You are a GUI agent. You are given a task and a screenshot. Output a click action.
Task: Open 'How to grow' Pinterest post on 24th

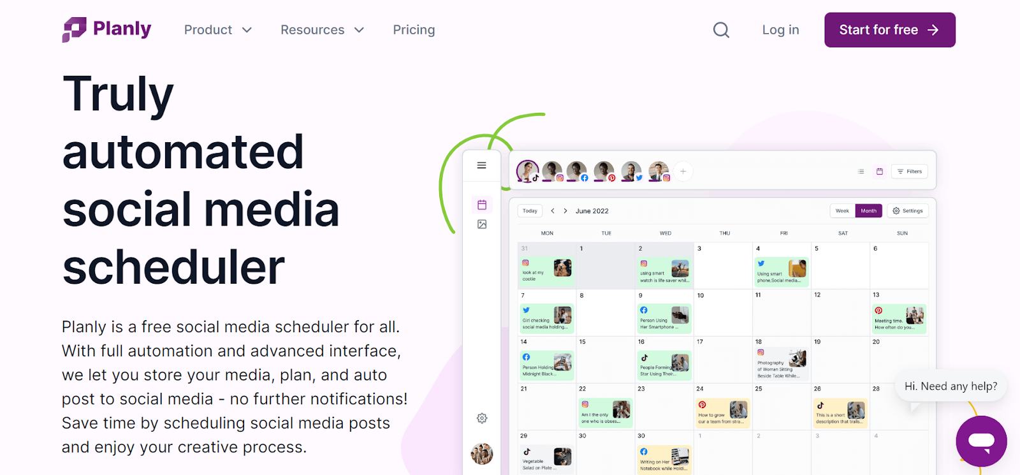coord(723,413)
